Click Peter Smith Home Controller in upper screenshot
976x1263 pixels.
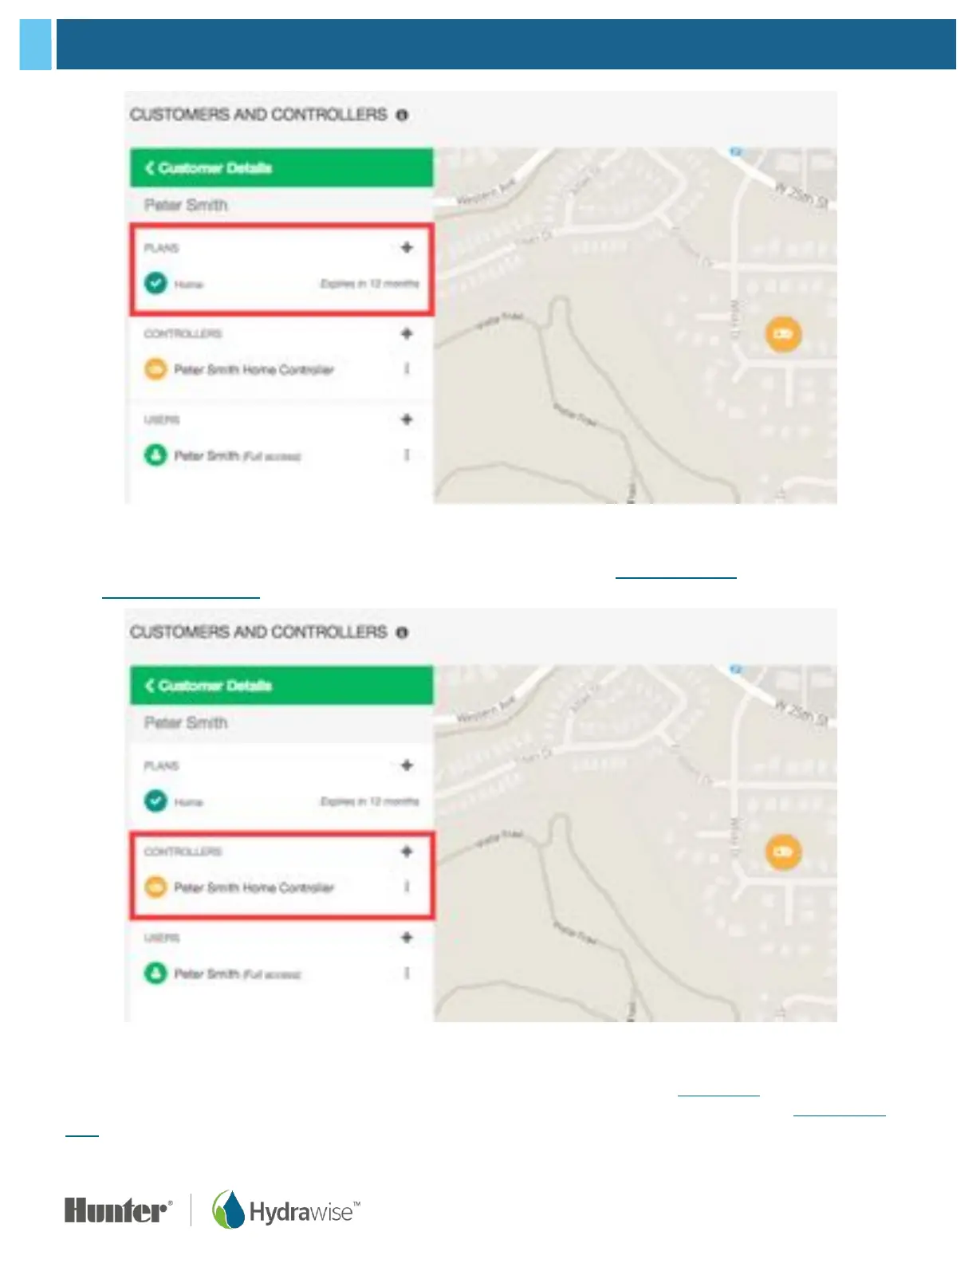tap(254, 369)
